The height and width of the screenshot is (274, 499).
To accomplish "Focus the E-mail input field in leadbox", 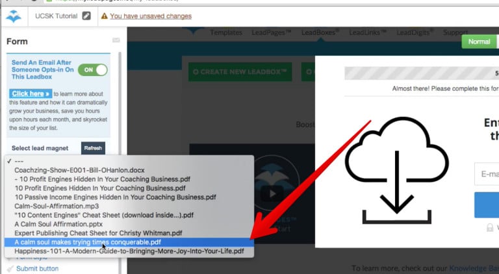I will tap(487, 174).
